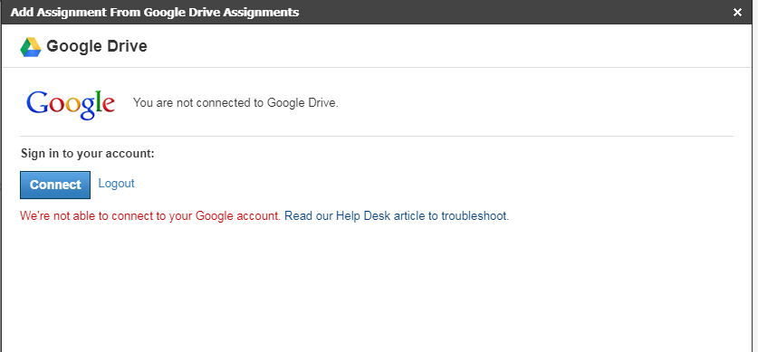Click the 'Sign in to your account:' label
758x352 pixels.
[88, 154]
